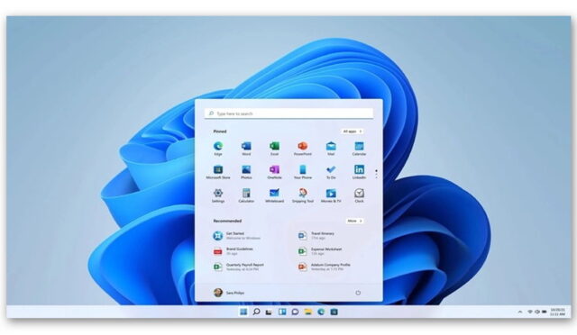Click More in Recommended section
Viewport: 577px width, 335px height.
pyautogui.click(x=354, y=221)
